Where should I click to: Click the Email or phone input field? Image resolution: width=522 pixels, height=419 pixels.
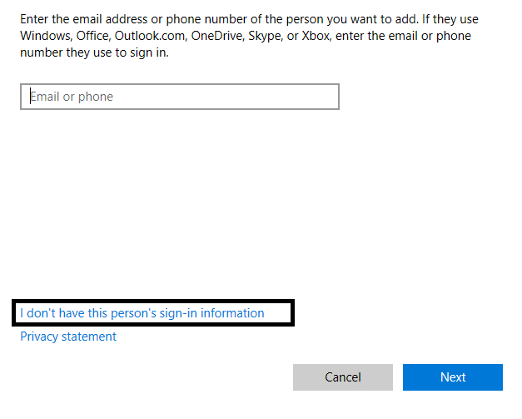[179, 97]
